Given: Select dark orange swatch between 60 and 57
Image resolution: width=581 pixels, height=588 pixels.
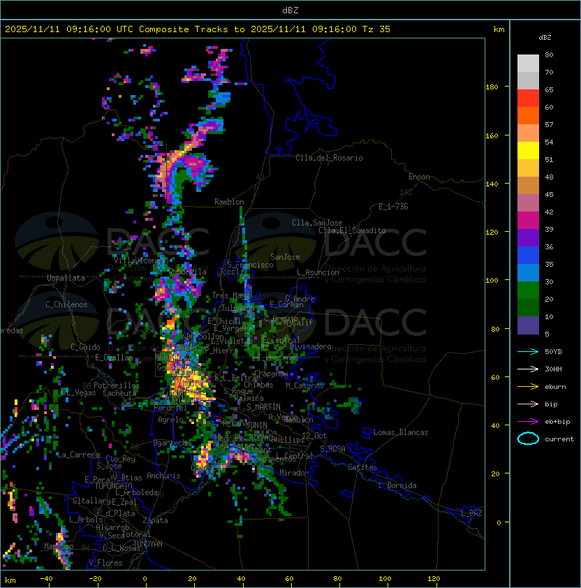Looking at the screenshot, I should [x=528, y=115].
